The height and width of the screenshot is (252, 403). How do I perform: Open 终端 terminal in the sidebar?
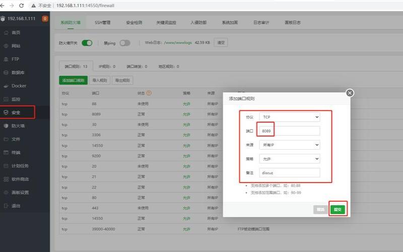pos(16,153)
